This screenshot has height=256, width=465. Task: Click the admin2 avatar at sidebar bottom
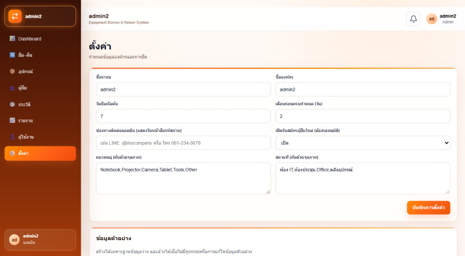pyautogui.click(x=14, y=240)
